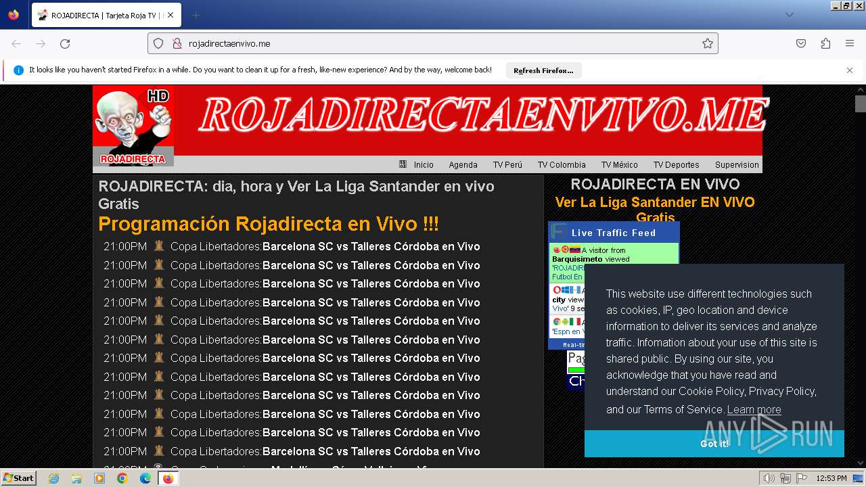The width and height of the screenshot is (866, 487).
Task: Open a new tab with plus button
Action: click(196, 15)
